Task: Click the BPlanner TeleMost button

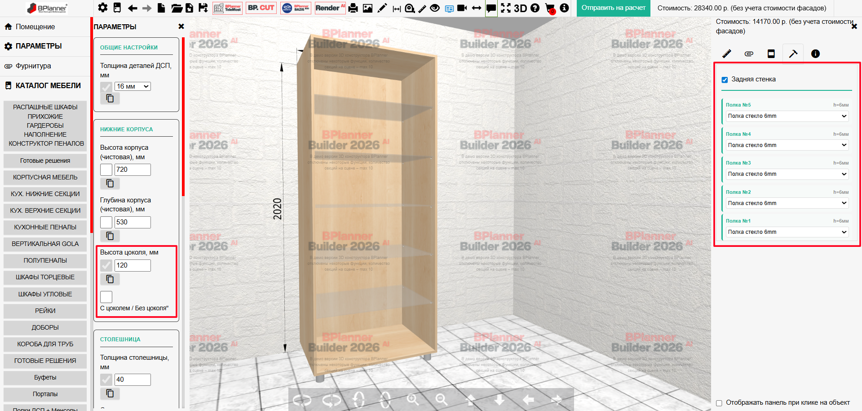Action: point(228,8)
